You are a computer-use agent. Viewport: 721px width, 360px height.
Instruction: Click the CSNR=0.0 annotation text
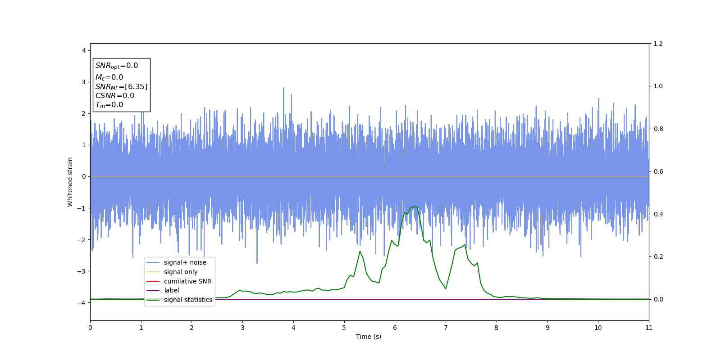click(115, 95)
